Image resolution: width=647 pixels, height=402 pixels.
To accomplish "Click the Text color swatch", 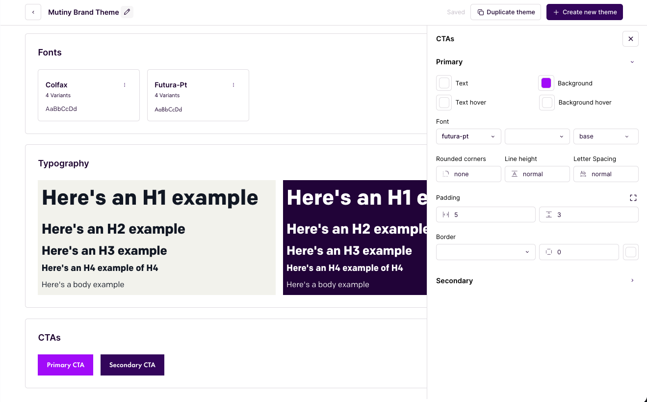I will tap(444, 83).
